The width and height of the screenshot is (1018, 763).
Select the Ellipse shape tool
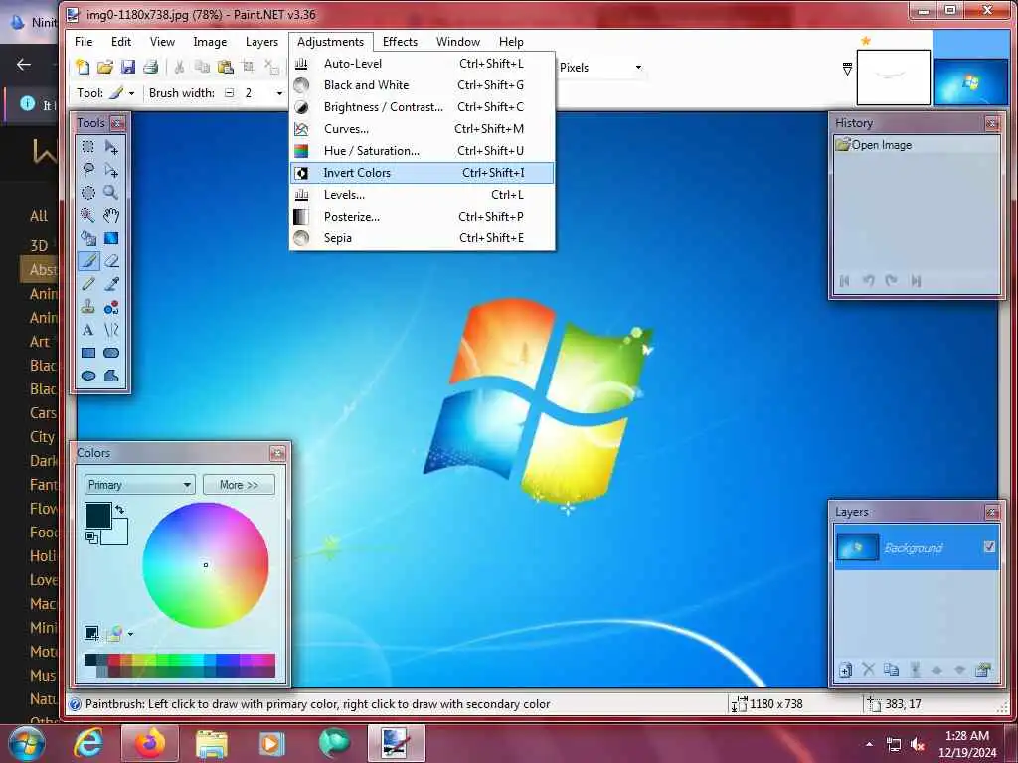click(88, 376)
